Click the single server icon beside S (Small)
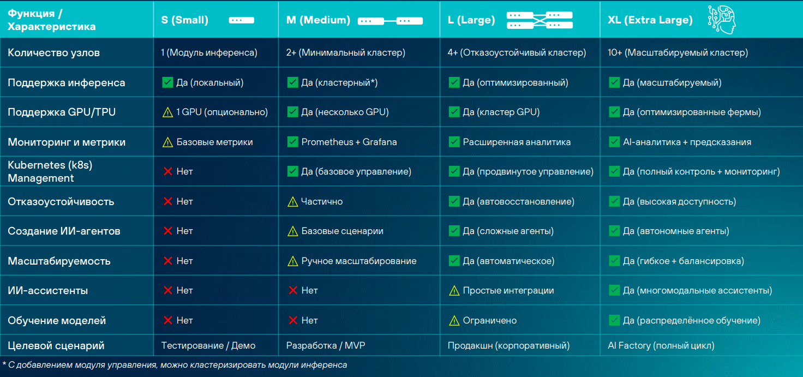The width and height of the screenshot is (803, 377). click(x=242, y=20)
